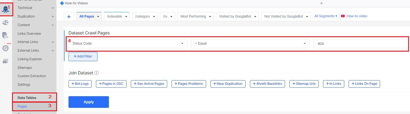The height and width of the screenshot is (114, 410).
Task: Join the In Links dataset
Action: tap(333, 84)
